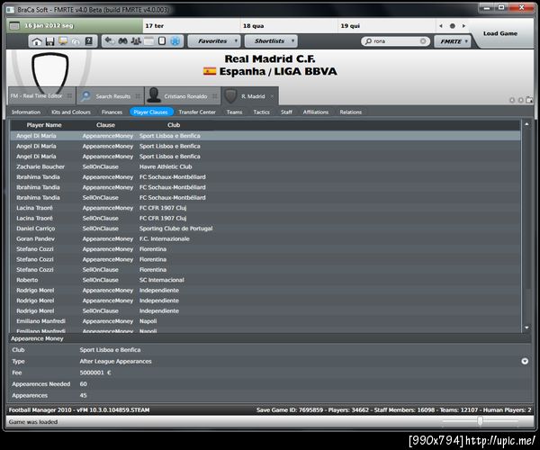Viewport: 540px width, 450px height.
Task: Open the Shortlists dropdown
Action: click(x=271, y=41)
